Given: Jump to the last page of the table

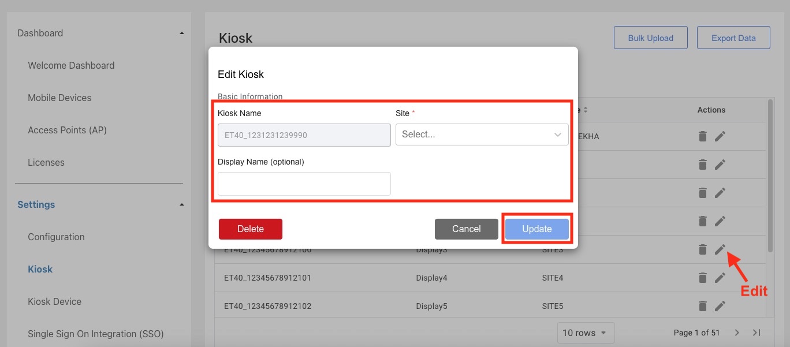Looking at the screenshot, I should point(757,333).
